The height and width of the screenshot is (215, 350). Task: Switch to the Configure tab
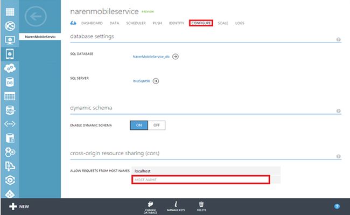[201, 23]
